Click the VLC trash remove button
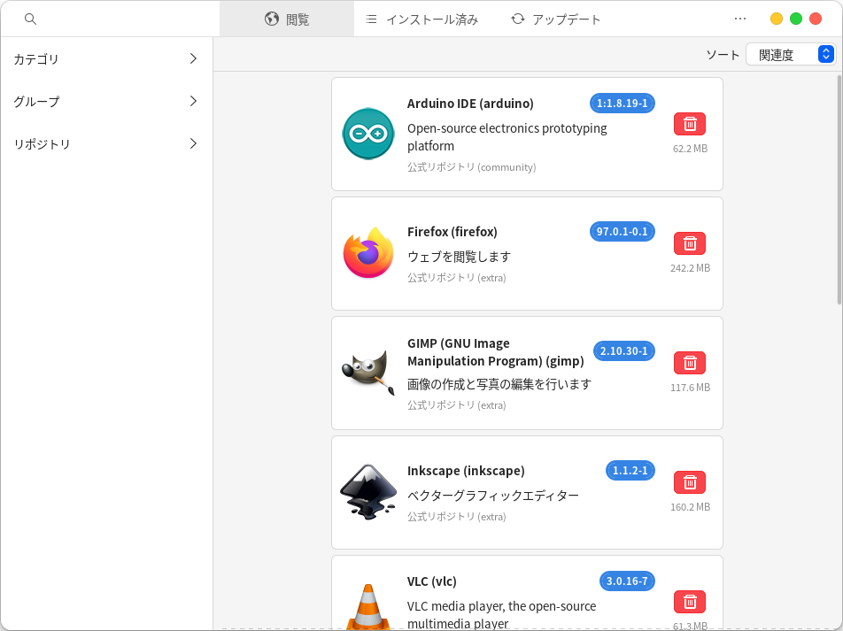 point(690,602)
